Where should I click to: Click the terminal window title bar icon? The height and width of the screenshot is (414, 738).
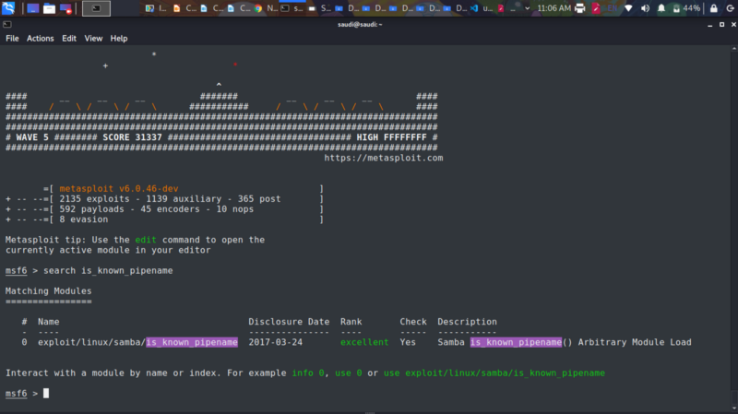[7, 25]
